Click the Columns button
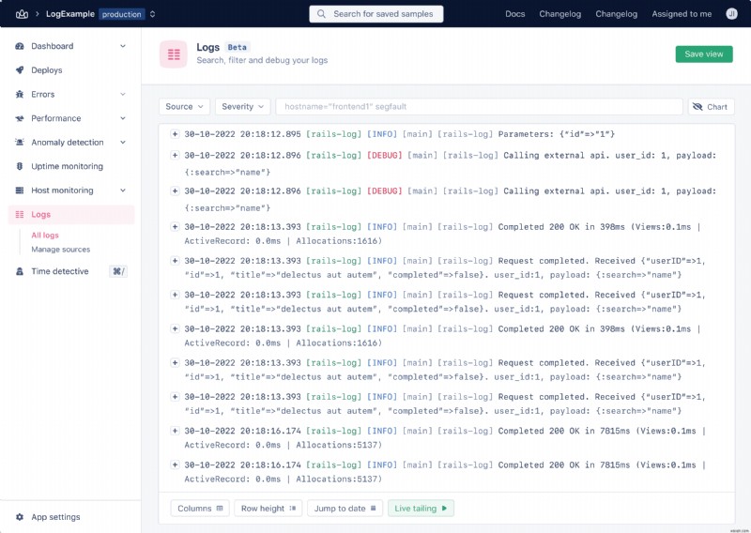 coord(200,508)
